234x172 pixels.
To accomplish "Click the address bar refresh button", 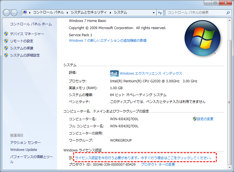I will click(x=160, y=13).
